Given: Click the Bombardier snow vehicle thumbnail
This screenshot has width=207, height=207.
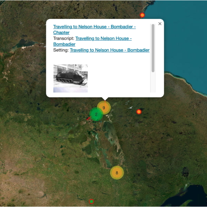Looking at the screenshot, I should (x=70, y=78).
